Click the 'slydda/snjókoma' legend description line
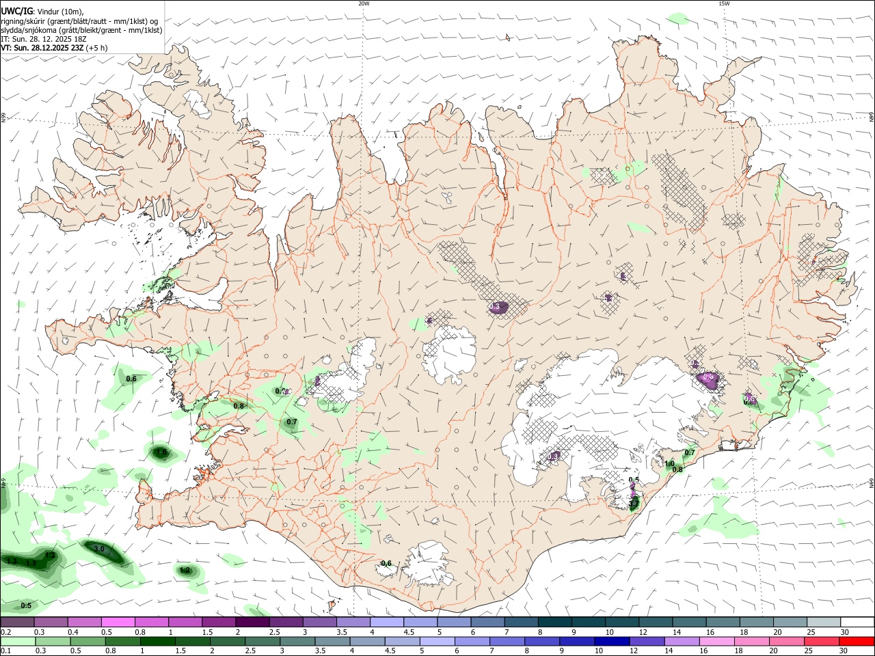 pos(81,30)
